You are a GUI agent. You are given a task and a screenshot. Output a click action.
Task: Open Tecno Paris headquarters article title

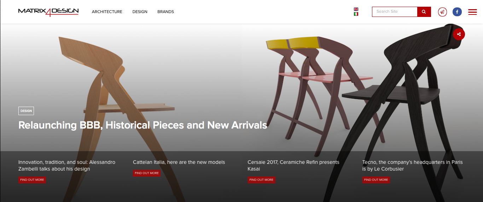(x=413, y=166)
